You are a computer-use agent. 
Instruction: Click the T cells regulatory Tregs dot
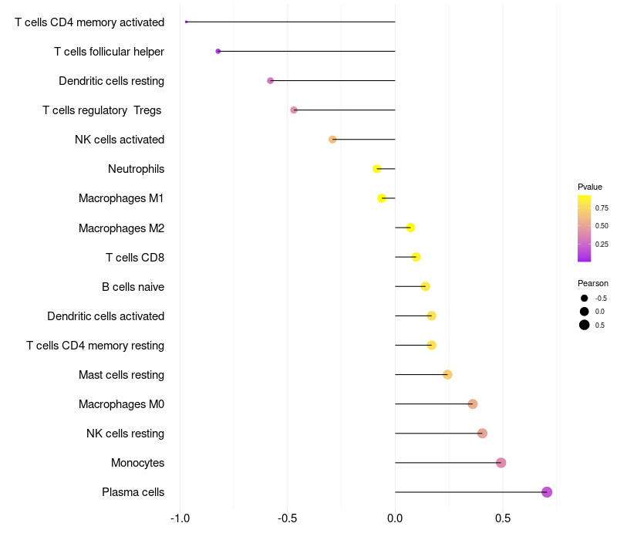[294, 110]
